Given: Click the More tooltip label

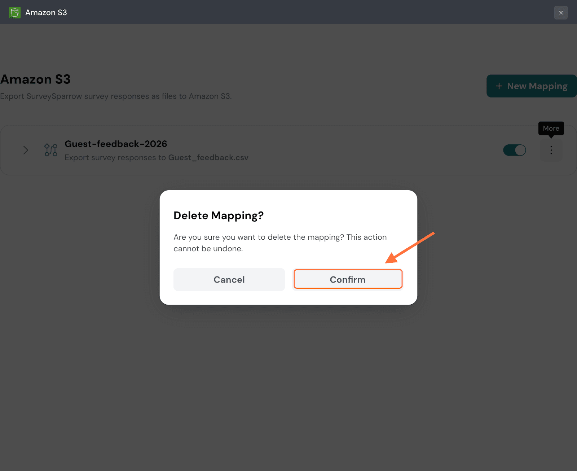Looking at the screenshot, I should [x=551, y=128].
